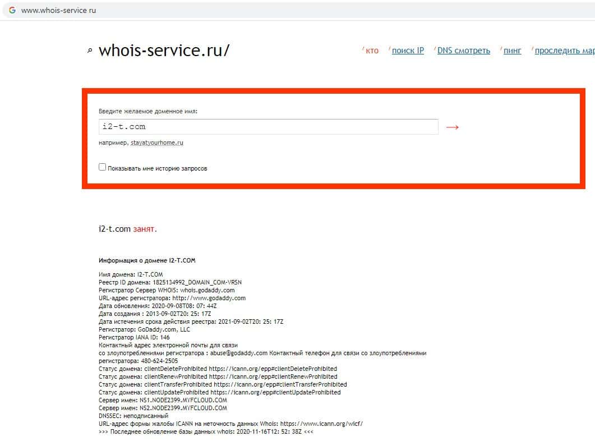Viewport: 595px width, 441px height.
Task: Click the abuse@godaddy.com contact email
Action: [x=239, y=353]
